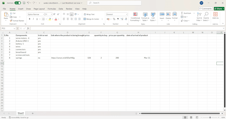Toggle Underline formatting
Image resolution: width=226 pixels, height=119 pixels.
(x=37, y=19)
